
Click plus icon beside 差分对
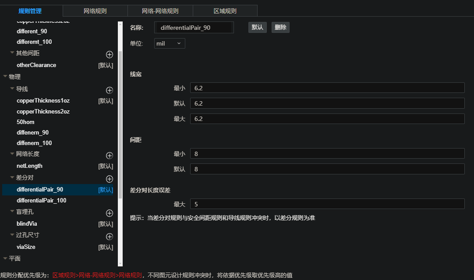point(110,179)
